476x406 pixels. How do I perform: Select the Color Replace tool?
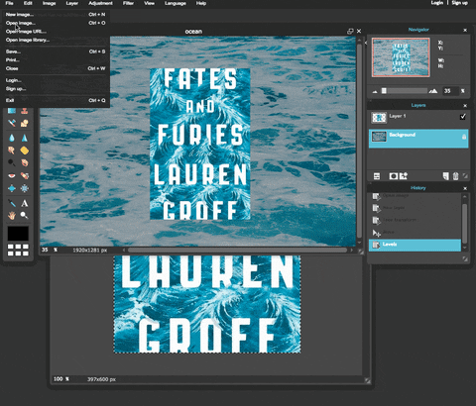(12, 124)
